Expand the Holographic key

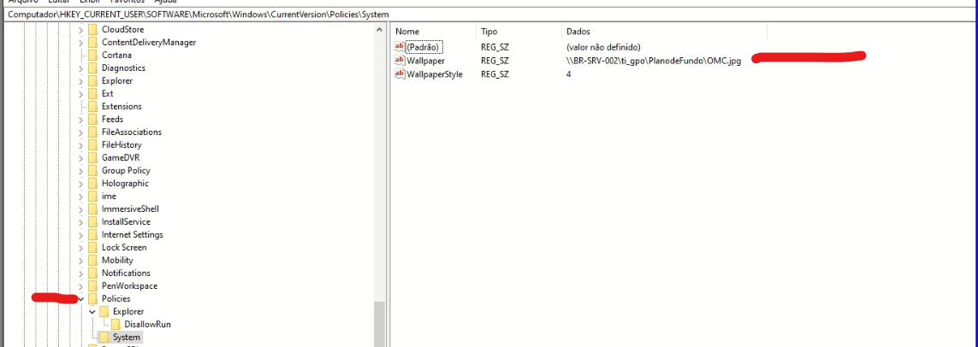point(81,183)
